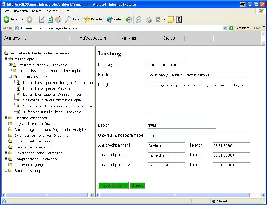The image size is (267, 205).
Task: Expand Elektrochemische Verfahren node
Action: [6, 153]
